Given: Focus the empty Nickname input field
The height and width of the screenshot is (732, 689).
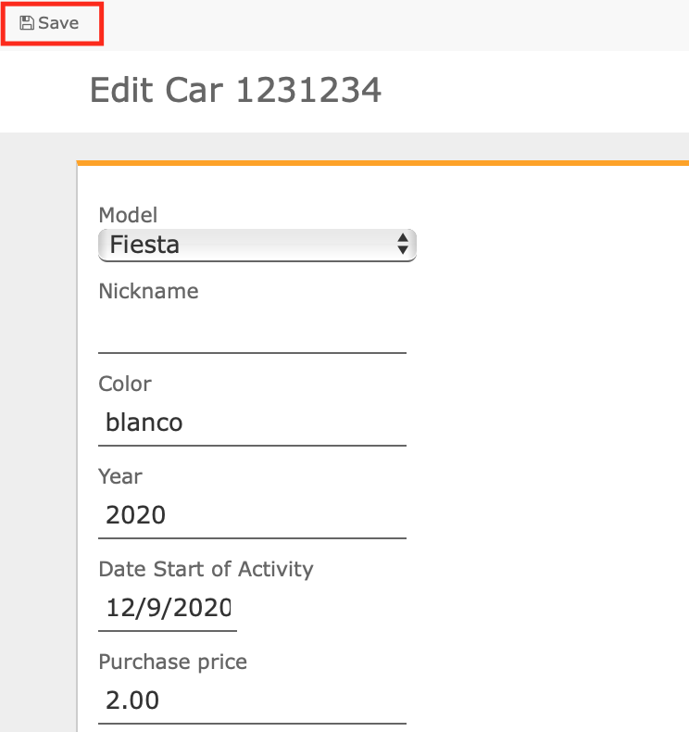Looking at the screenshot, I should pos(253,331).
